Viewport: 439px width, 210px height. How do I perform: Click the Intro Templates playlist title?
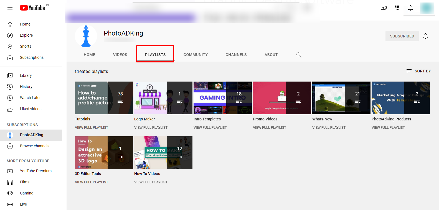(x=207, y=119)
